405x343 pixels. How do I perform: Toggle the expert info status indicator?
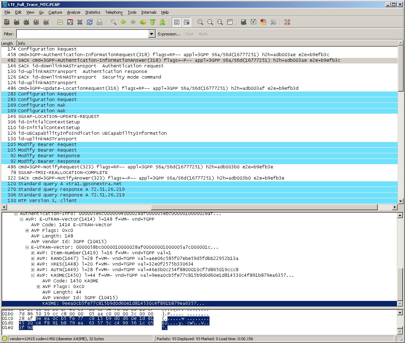[x=4, y=339]
